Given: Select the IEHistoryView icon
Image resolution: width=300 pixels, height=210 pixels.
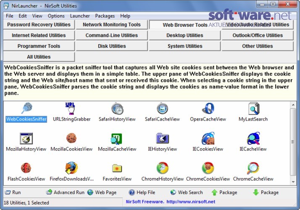Looking at the screenshot, I should [163, 138].
